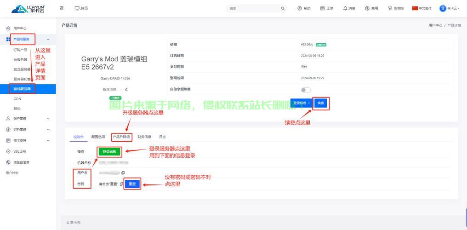Click the 续费 renew button
The height and width of the screenshot is (230, 467).
coord(320,103)
